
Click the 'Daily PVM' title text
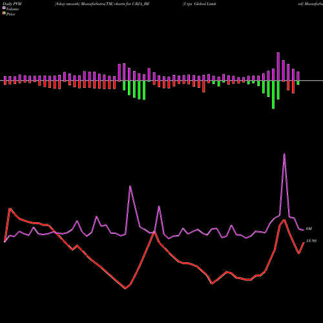(x=12, y=4)
